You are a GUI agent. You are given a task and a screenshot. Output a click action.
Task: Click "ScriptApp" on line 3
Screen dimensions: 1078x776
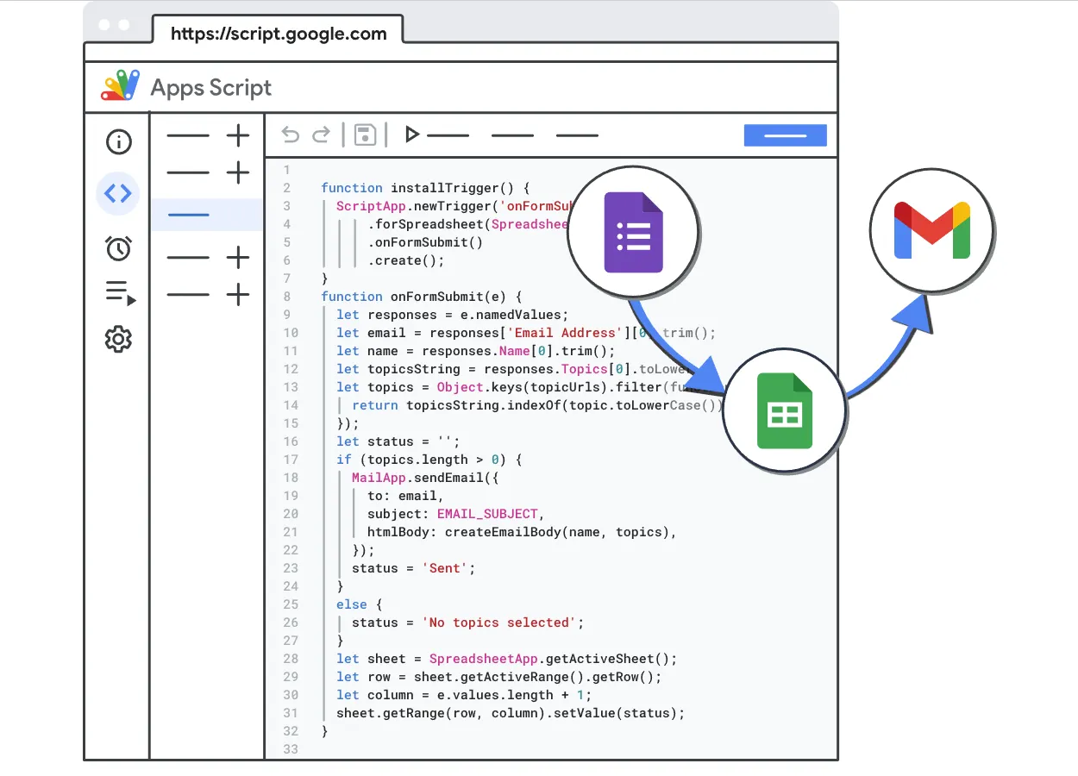click(x=371, y=205)
